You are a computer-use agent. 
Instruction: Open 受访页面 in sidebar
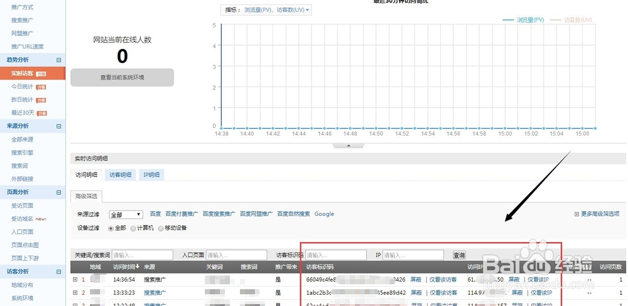click(x=22, y=206)
